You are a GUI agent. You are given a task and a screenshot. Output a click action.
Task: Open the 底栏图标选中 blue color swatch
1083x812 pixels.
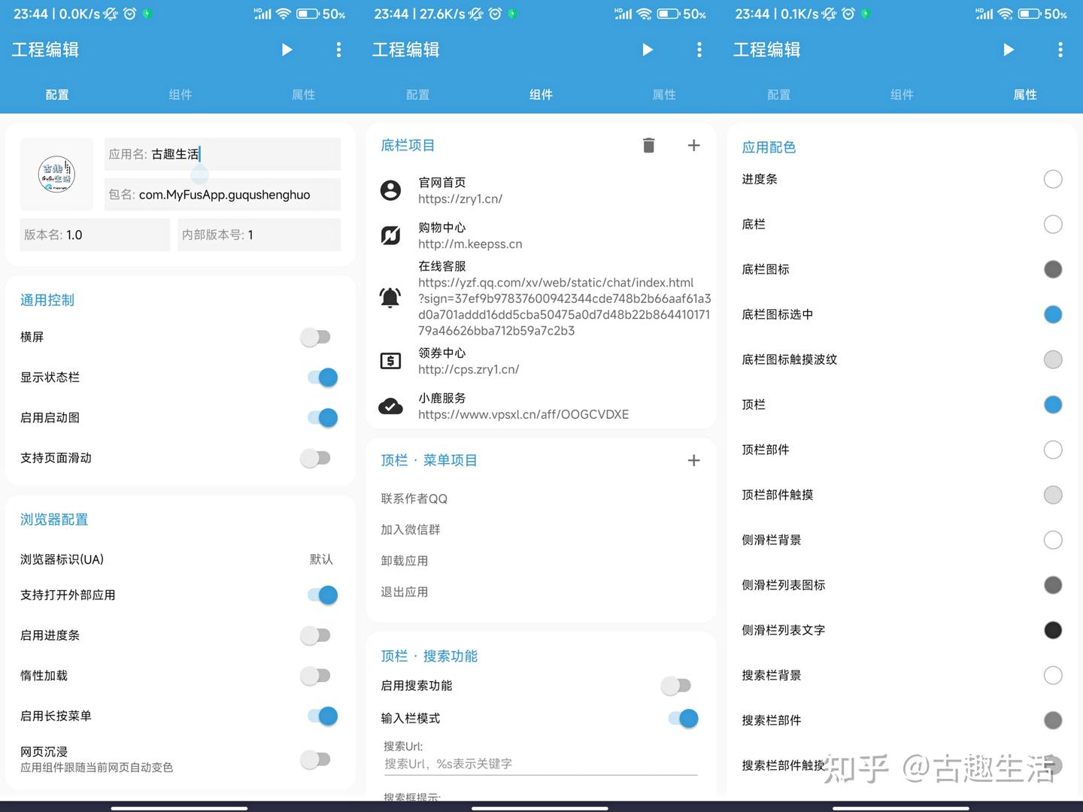(1052, 314)
